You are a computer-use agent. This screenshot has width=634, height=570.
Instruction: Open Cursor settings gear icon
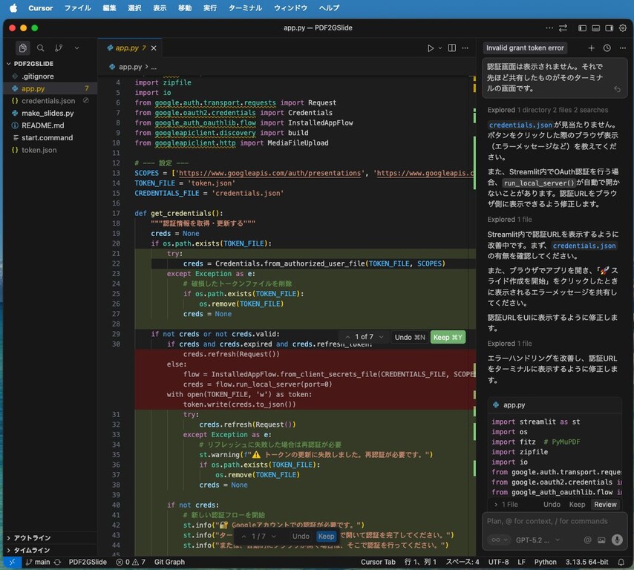[x=622, y=27]
